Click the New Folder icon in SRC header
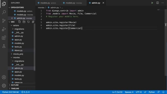The height and width of the screenshot is (94, 167). pos(24,22)
